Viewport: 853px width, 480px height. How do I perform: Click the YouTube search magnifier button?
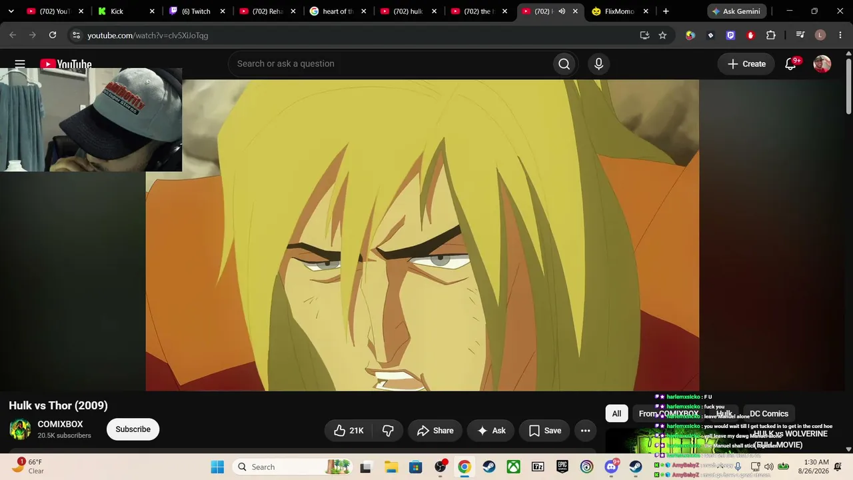coord(564,64)
